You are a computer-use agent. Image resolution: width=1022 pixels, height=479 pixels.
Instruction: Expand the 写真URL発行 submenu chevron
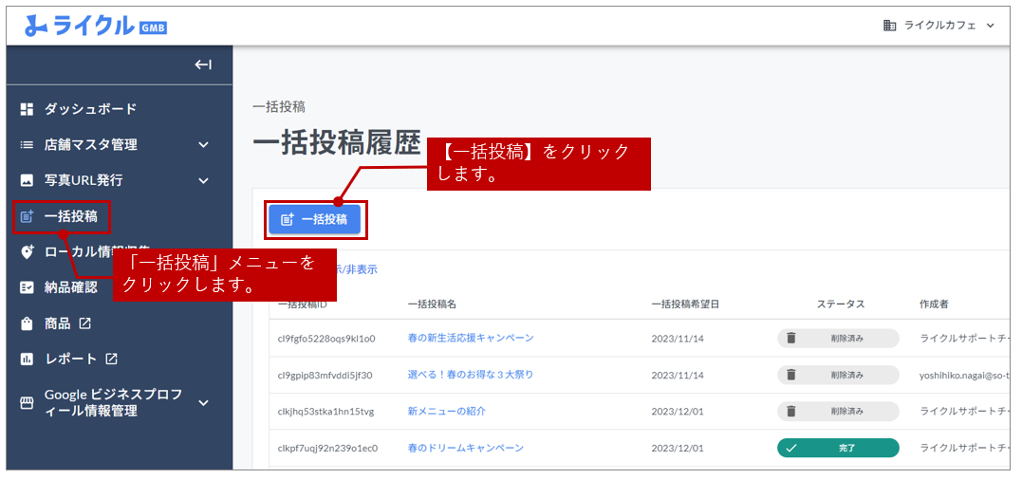pyautogui.click(x=203, y=180)
